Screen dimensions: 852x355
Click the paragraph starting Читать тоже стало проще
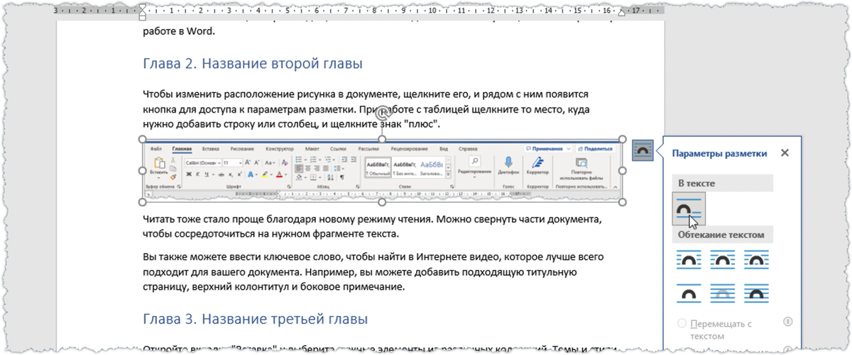373,225
